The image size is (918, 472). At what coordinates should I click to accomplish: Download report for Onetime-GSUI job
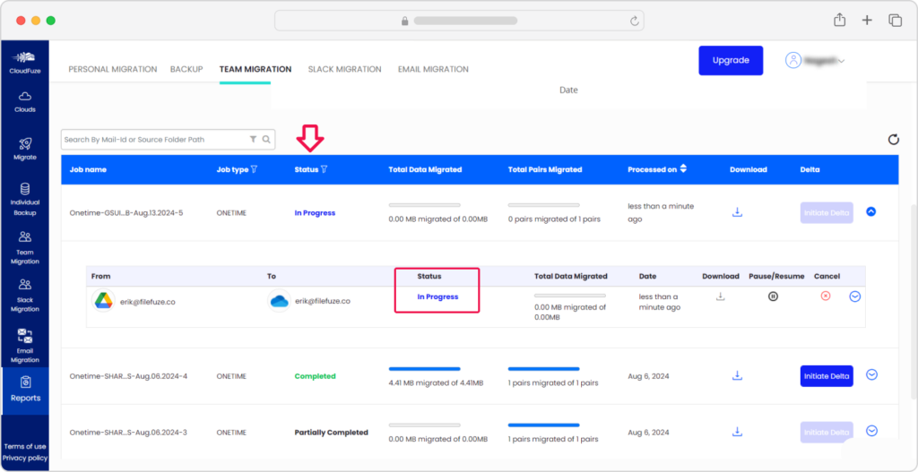(x=737, y=212)
